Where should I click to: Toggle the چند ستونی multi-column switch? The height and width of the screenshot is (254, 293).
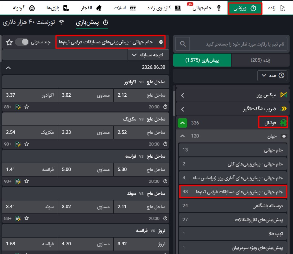tap(22, 42)
